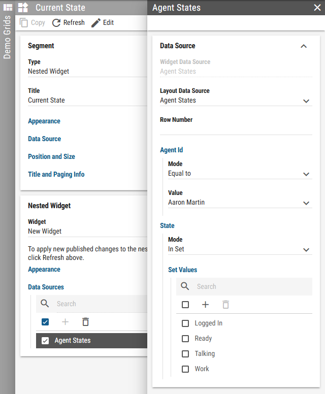Screen dimensions: 325x394
Task: Collapse the Data Source section
Action: [304, 46]
